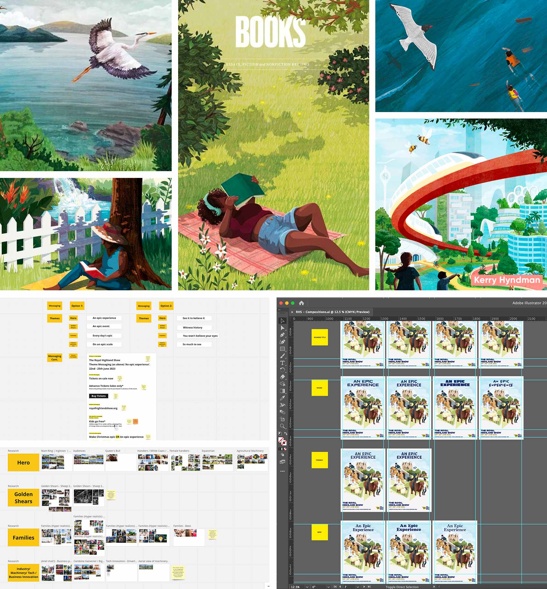547x589 pixels.
Task: Select the Pen tool
Action: [282, 335]
